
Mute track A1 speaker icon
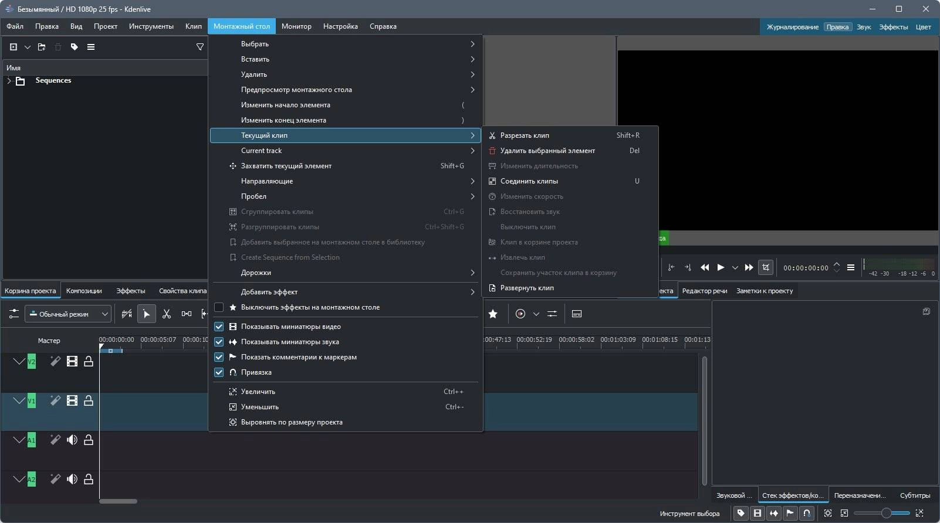[72, 440]
